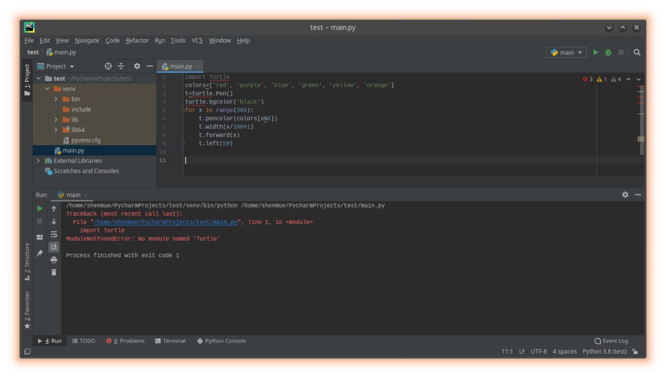Click the UTF-8 encoding widget
Image resolution: width=666 pixels, height=378 pixels.
coord(539,351)
